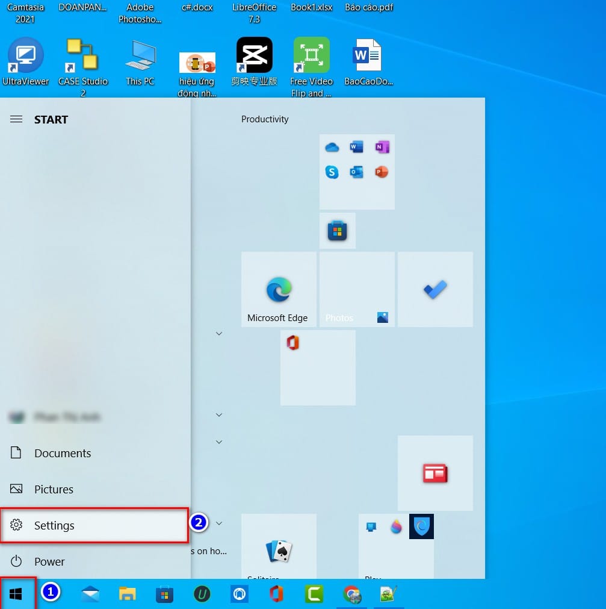Launch Outlook from the Productivity group

[x=357, y=172]
